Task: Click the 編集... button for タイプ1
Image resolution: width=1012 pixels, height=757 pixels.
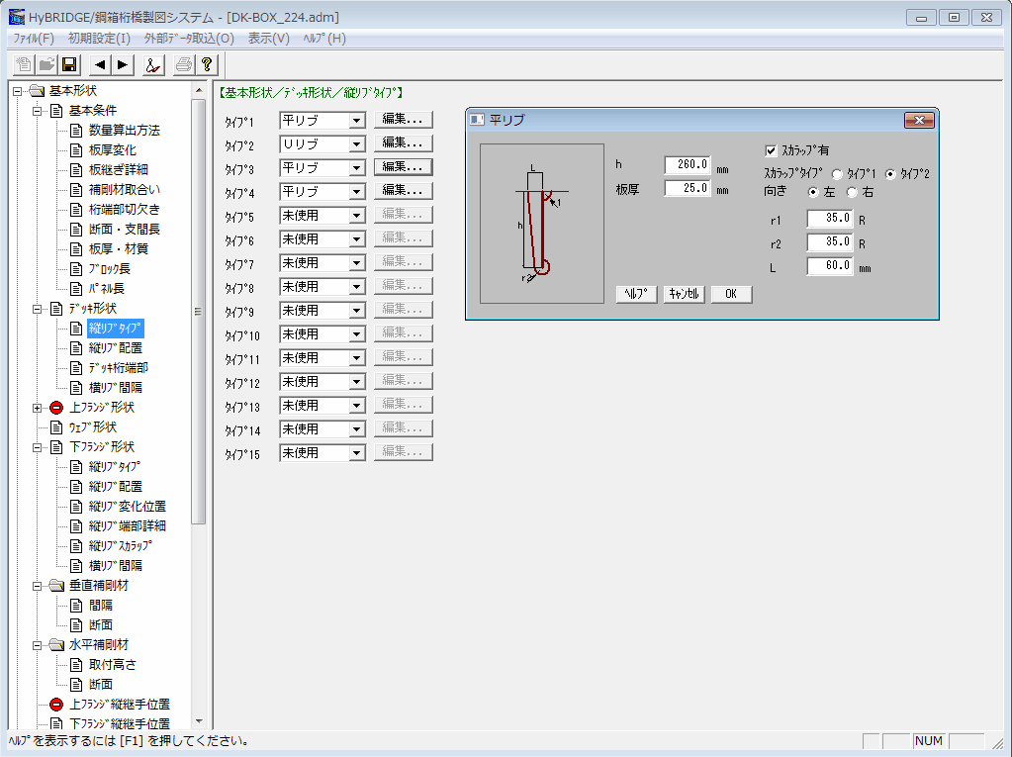Action: click(x=403, y=120)
